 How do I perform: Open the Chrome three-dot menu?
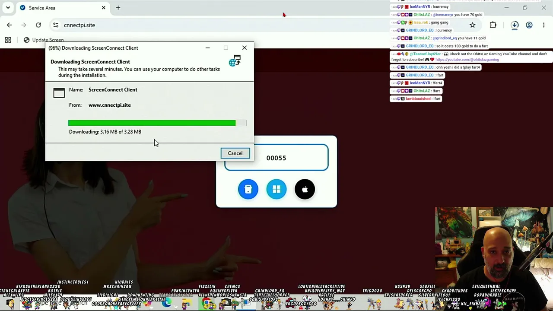point(544,25)
